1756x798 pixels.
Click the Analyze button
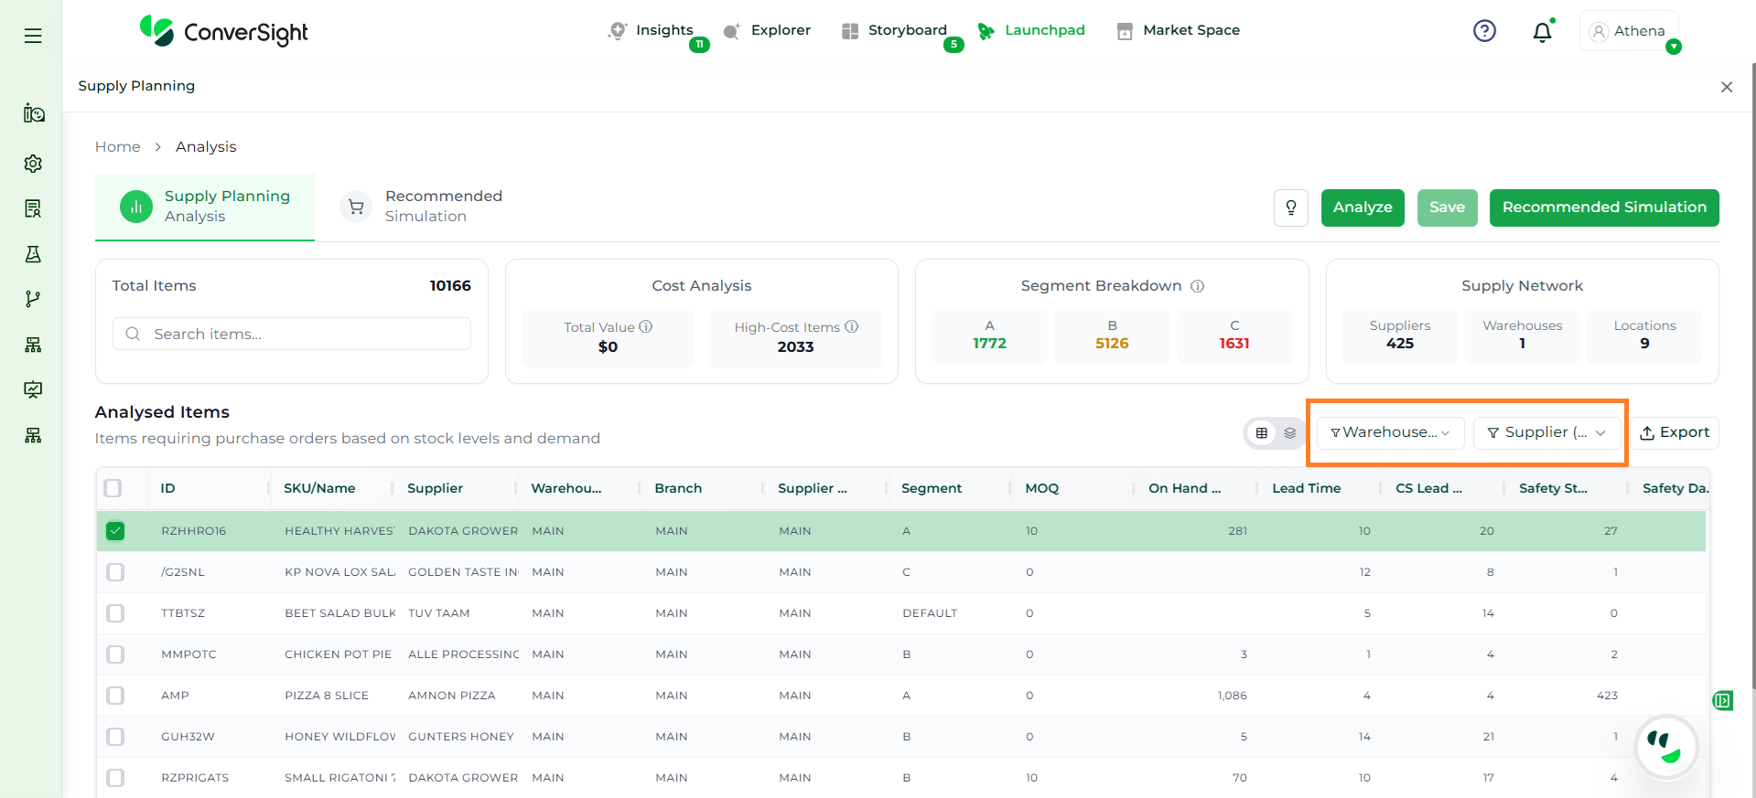click(1362, 207)
